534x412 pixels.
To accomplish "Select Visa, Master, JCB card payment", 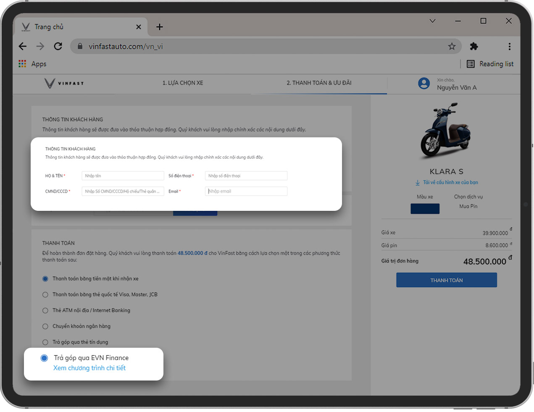I will coord(45,295).
